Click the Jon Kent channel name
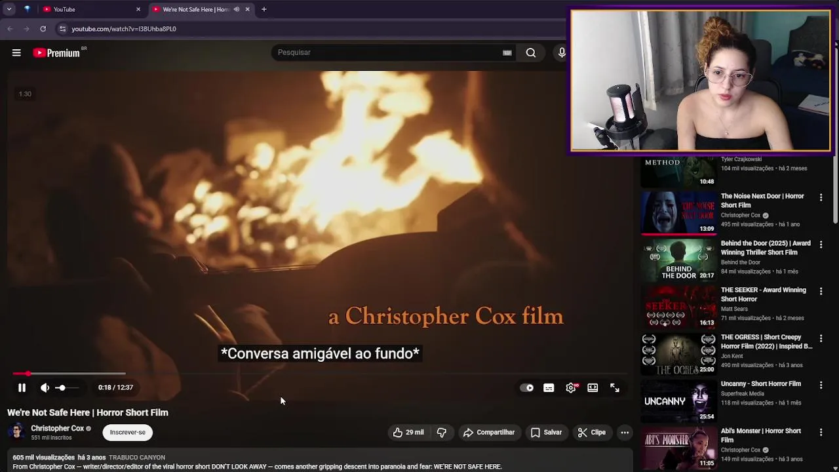 pyautogui.click(x=732, y=356)
